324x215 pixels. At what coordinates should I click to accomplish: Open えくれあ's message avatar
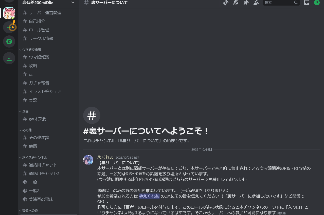(88, 160)
